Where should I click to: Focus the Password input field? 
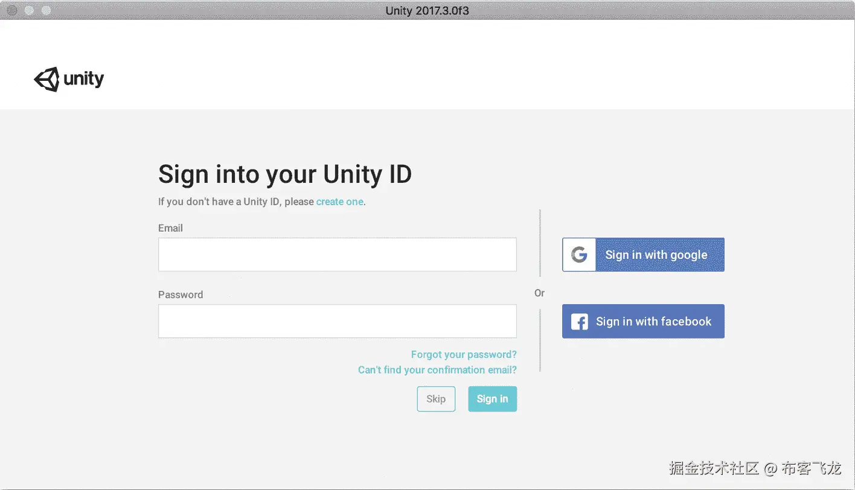[337, 321]
